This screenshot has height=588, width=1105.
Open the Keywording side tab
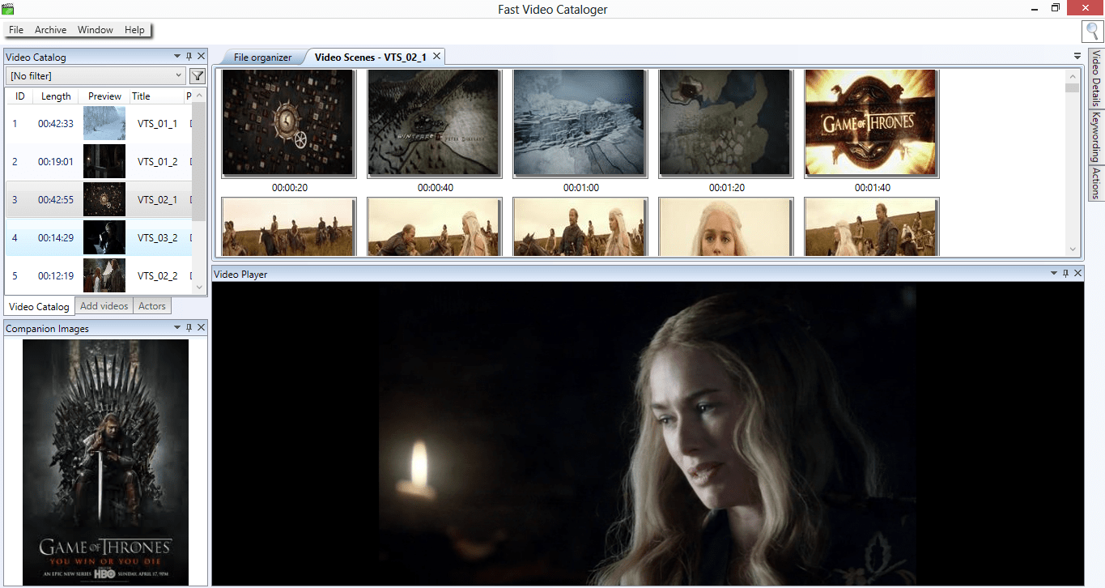click(1096, 137)
